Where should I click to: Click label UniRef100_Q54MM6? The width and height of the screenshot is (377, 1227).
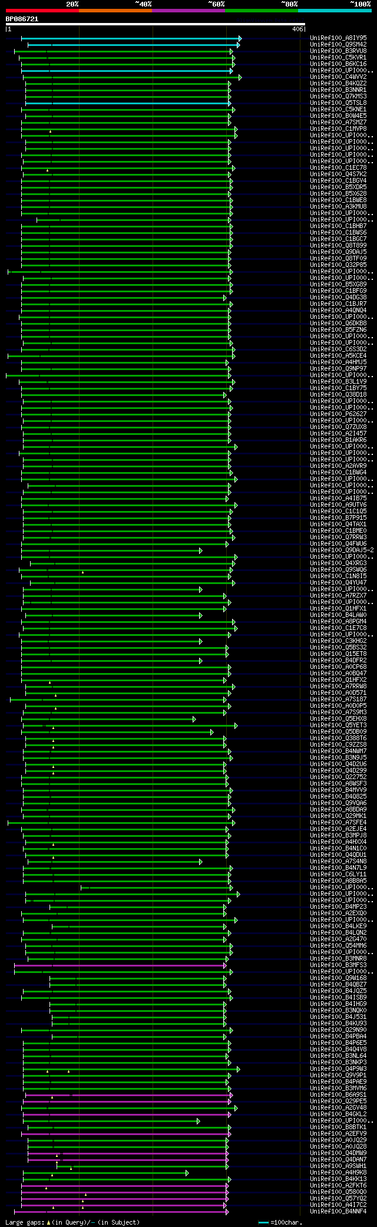coord(338,945)
